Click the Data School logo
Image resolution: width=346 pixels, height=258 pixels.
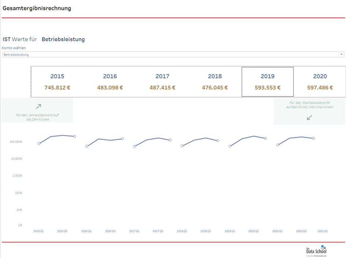coord(316,251)
